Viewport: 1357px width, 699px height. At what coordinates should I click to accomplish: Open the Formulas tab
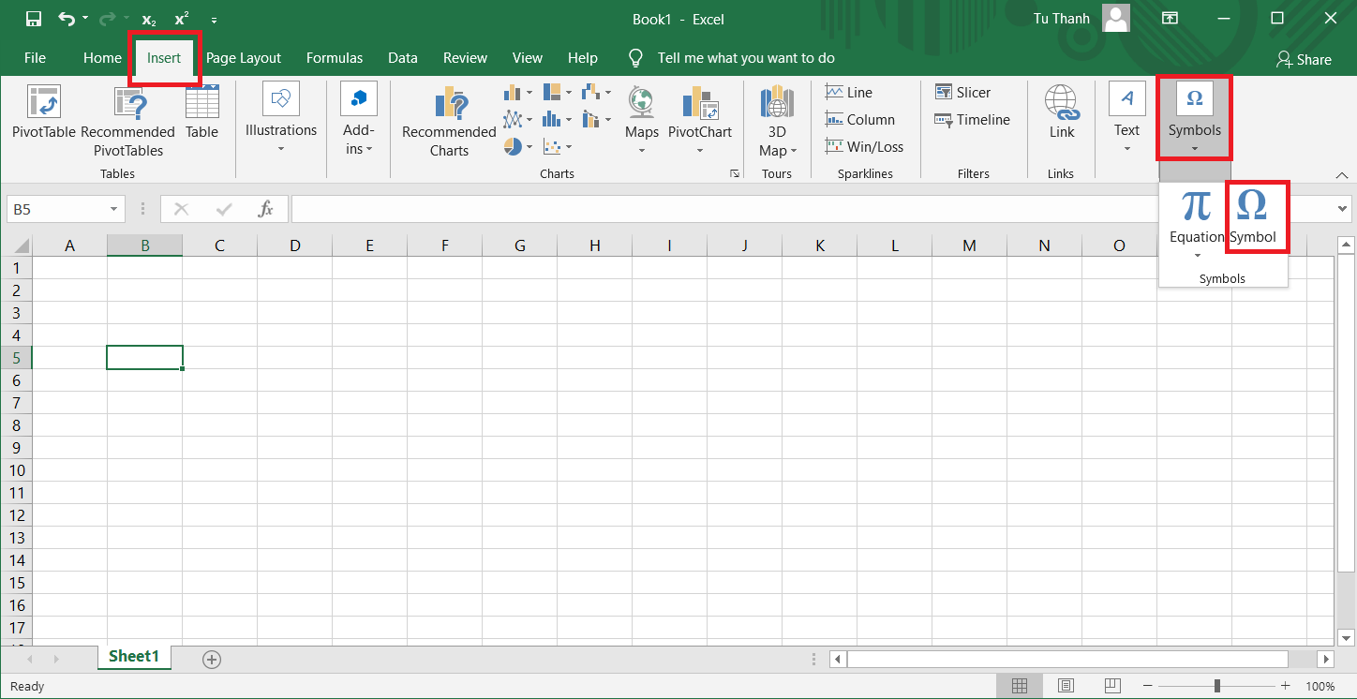(335, 58)
